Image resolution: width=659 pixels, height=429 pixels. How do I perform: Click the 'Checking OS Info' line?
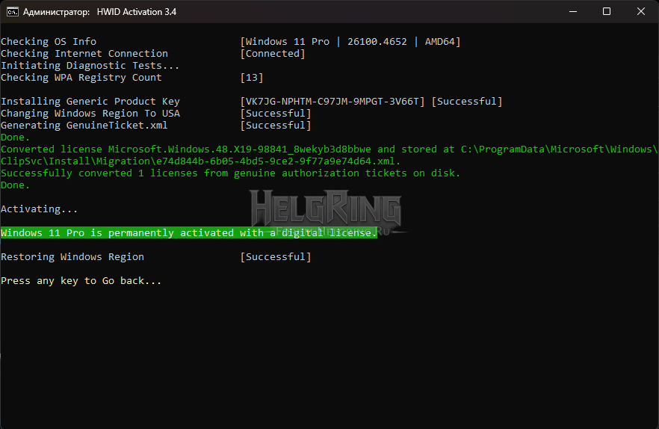[49, 42]
